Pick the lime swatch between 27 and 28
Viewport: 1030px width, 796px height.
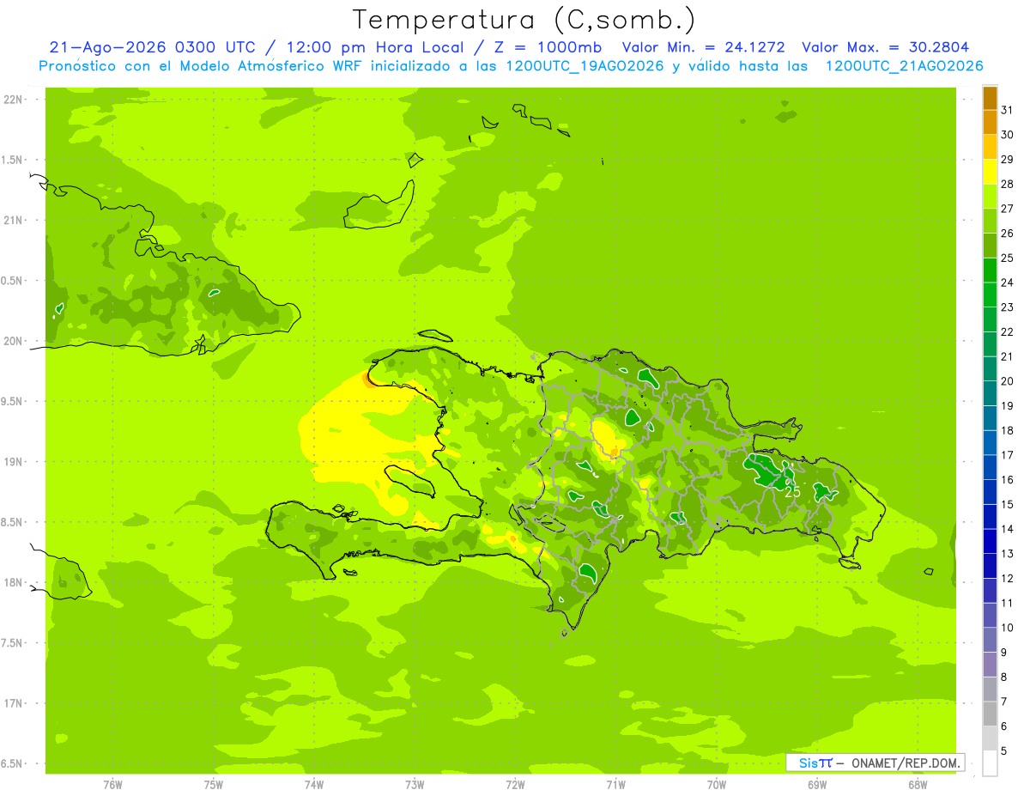pos(990,197)
